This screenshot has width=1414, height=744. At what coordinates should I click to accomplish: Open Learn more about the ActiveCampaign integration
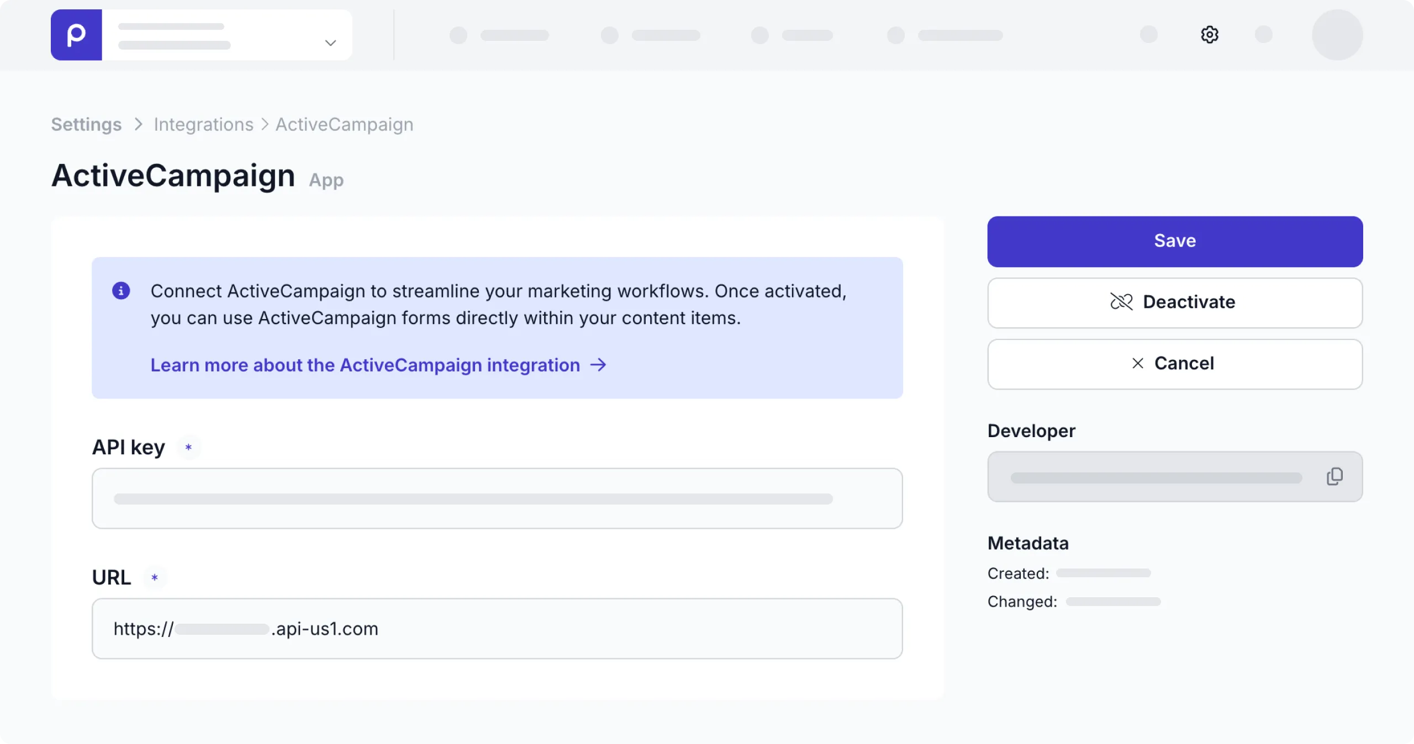pyautogui.click(x=365, y=365)
